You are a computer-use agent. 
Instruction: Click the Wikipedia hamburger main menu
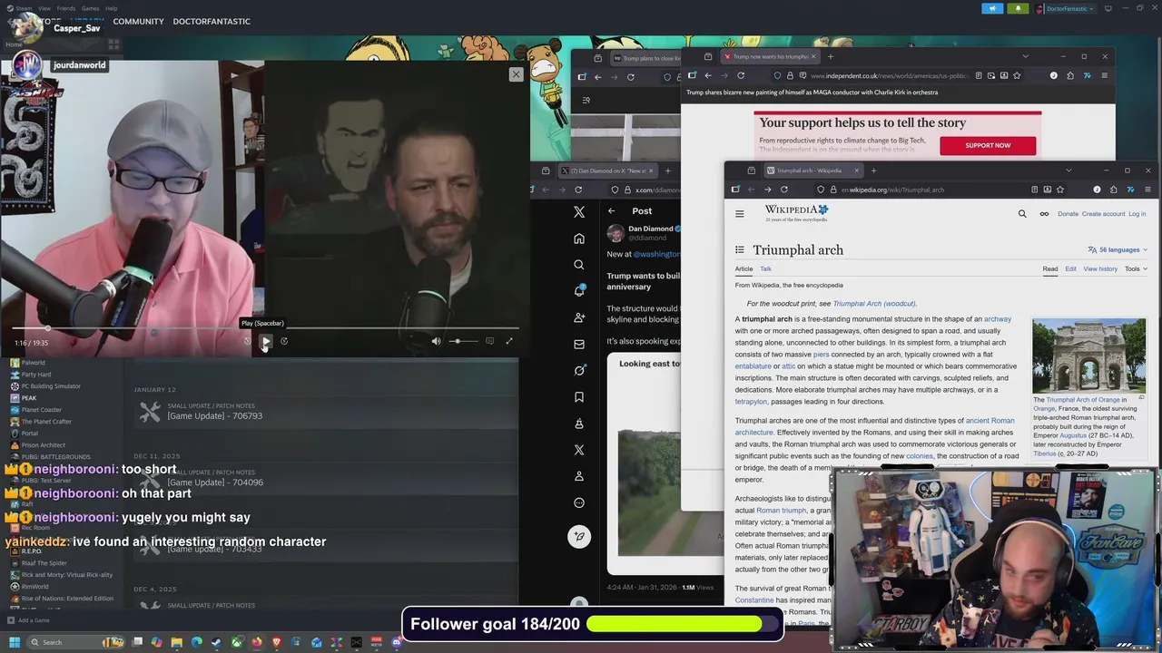click(x=740, y=214)
